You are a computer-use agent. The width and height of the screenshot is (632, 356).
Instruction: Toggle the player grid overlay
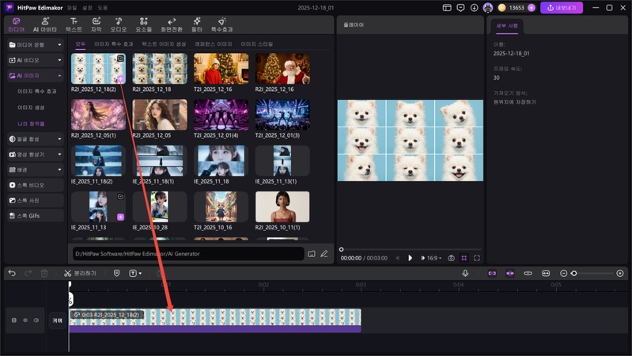pyautogui.click(x=464, y=258)
